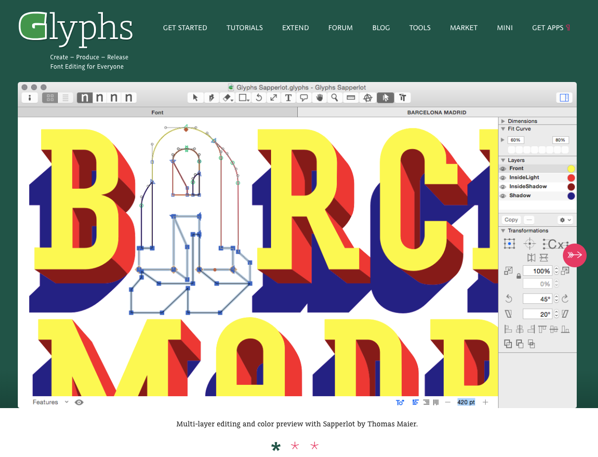Align selection to left edges

click(508, 329)
